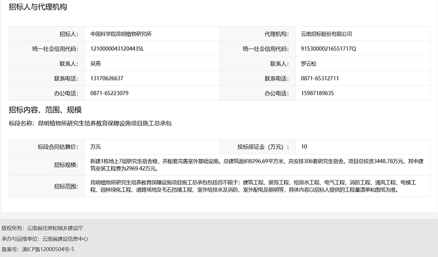Click the 招标规模 description text
Image resolution: width=438 pixels, height=257 pixels.
(x=257, y=164)
